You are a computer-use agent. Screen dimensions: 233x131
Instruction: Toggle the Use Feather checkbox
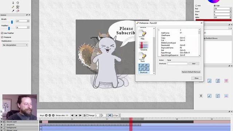[2, 33]
